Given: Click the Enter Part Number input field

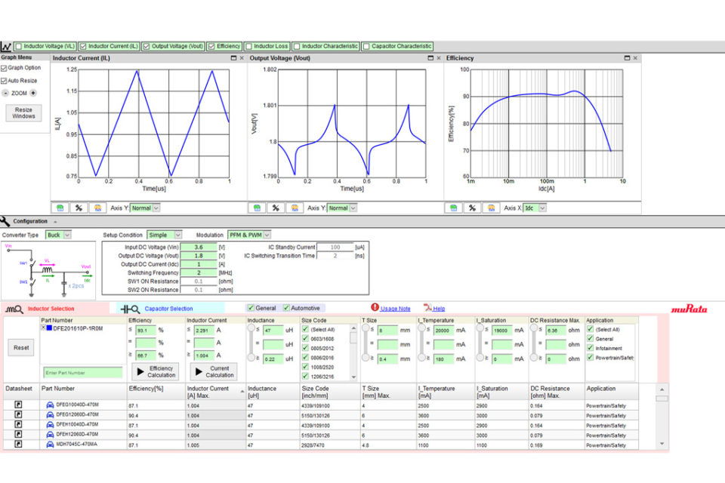Looking at the screenshot, I should point(83,373).
